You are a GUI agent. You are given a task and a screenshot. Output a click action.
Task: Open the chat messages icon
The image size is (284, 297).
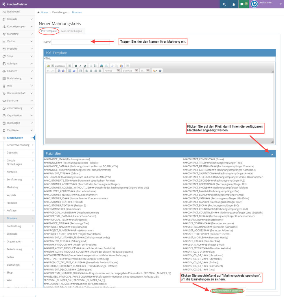click(242, 4)
